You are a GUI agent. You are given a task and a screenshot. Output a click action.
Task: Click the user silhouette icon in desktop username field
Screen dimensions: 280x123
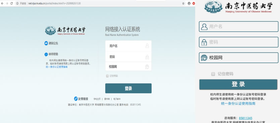point(147,46)
